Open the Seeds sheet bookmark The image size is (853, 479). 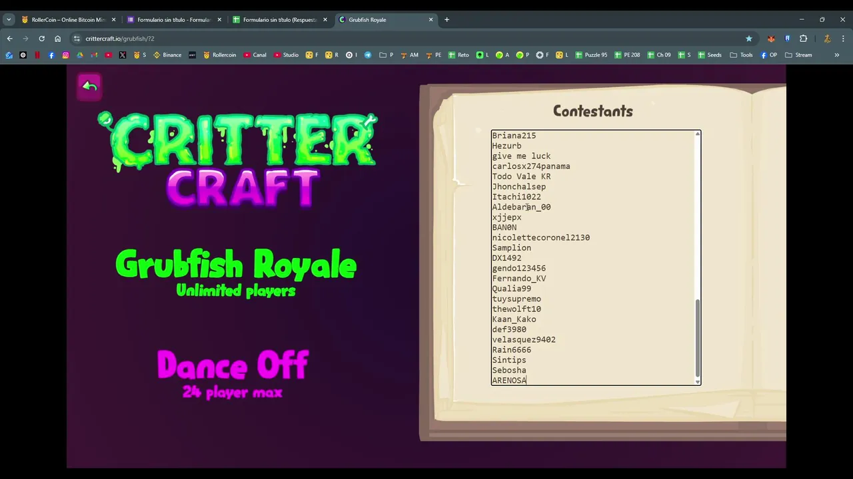tap(710, 55)
